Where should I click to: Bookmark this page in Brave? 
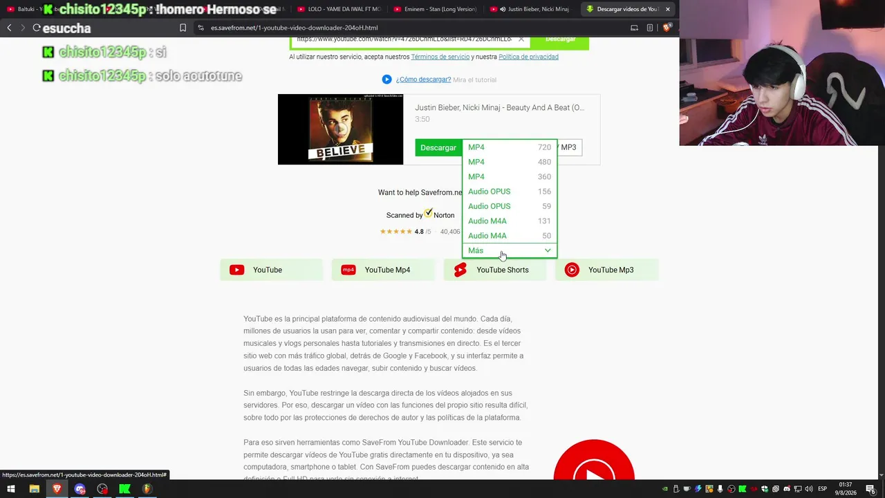click(x=183, y=28)
